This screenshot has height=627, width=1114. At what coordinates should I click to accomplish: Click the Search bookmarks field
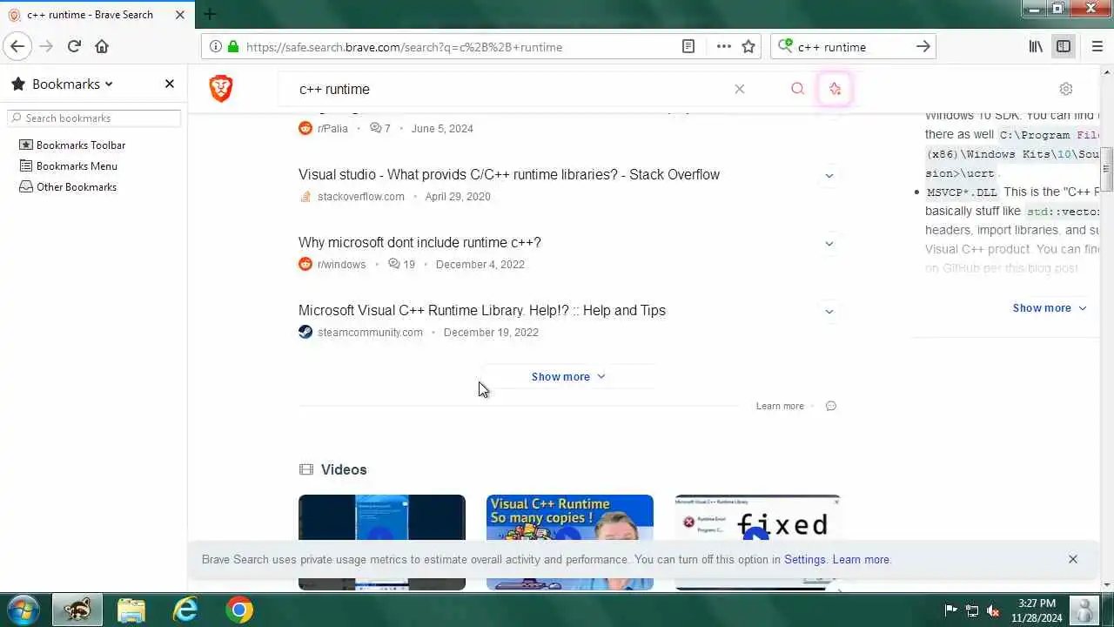[x=94, y=118]
